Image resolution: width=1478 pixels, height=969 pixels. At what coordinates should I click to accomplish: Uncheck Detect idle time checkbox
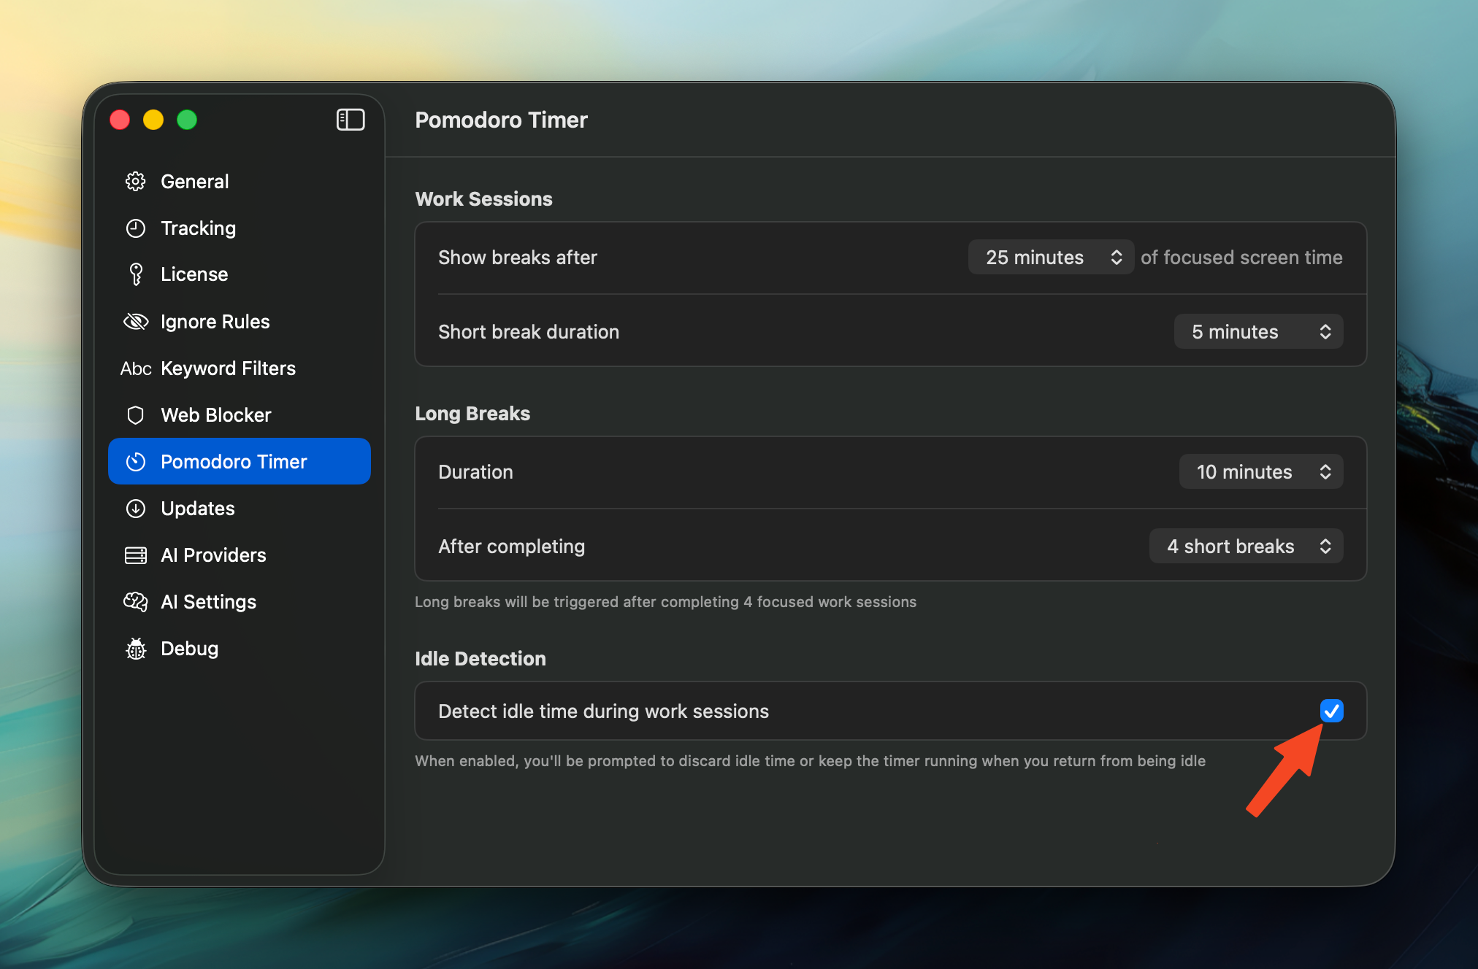(1331, 711)
